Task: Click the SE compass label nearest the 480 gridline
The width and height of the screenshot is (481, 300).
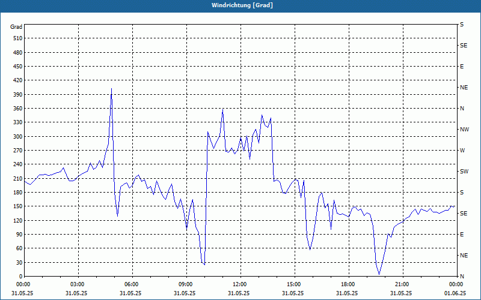Action: [464, 46]
